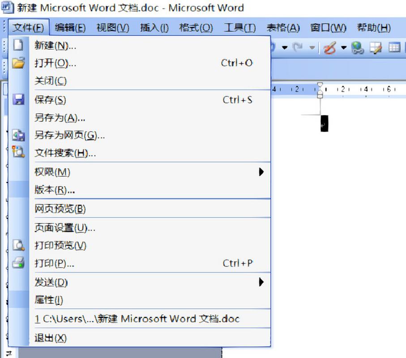Viewport: 406px width, 358px height.
Task: Click the icon beside 另存为网页(G)
Action: 18,135
